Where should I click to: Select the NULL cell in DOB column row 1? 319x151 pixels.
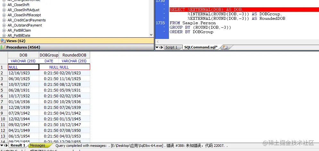[23, 67]
